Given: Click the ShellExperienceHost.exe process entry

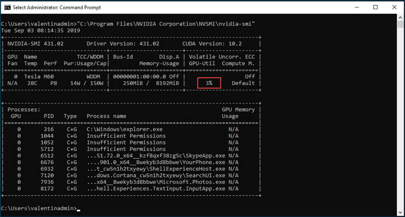Looking at the screenshot, I should point(156,169).
